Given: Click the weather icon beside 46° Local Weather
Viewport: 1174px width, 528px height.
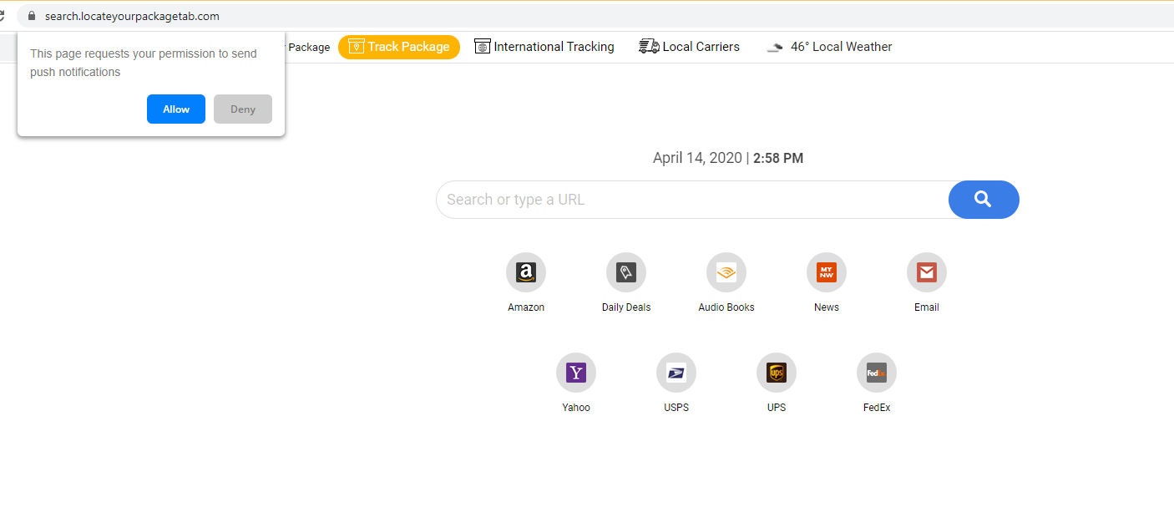Looking at the screenshot, I should [776, 48].
